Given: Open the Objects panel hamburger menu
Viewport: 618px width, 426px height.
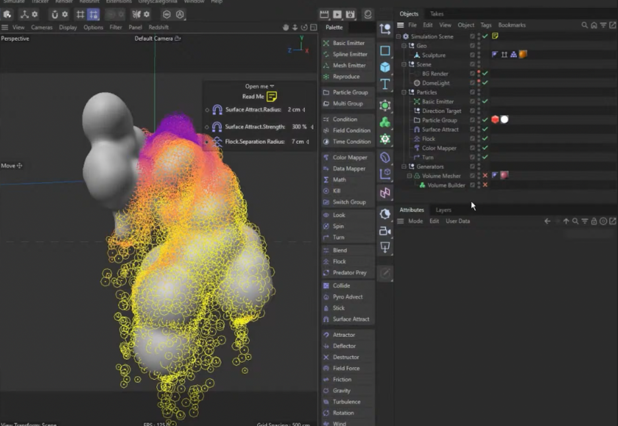Looking at the screenshot, I should click(x=400, y=25).
